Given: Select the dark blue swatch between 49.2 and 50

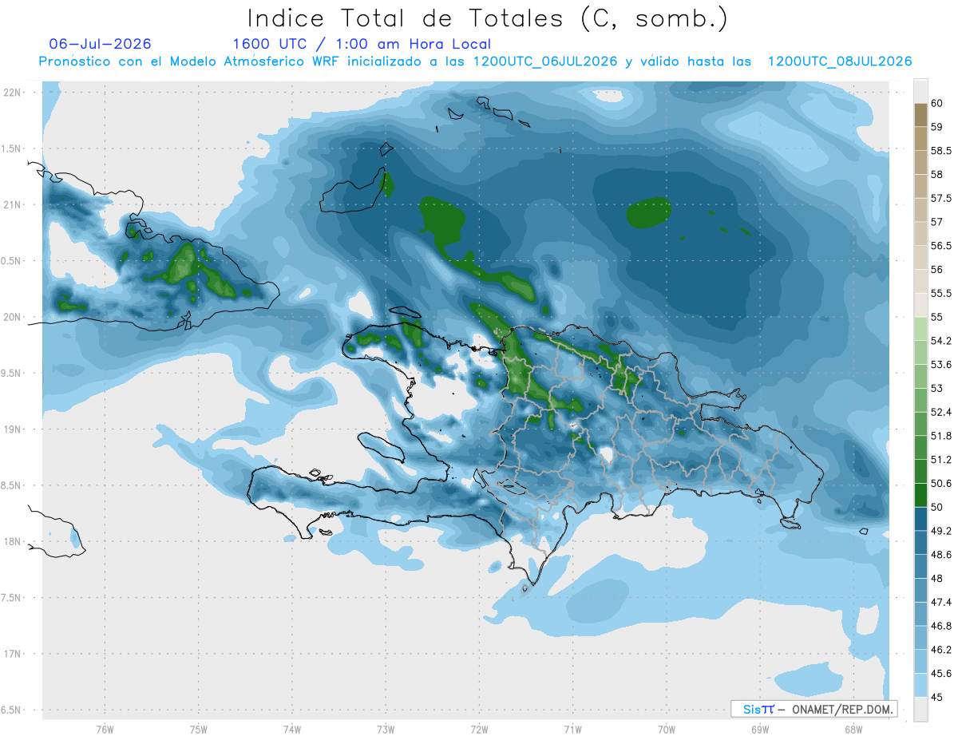Looking at the screenshot, I should point(920,519).
